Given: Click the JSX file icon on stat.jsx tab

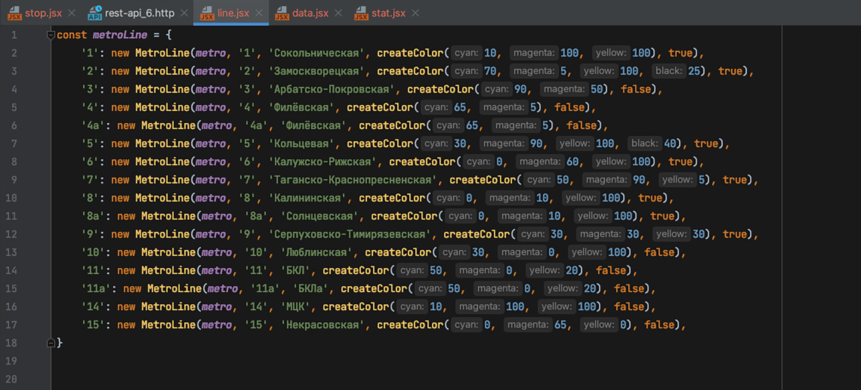Looking at the screenshot, I should point(361,13).
